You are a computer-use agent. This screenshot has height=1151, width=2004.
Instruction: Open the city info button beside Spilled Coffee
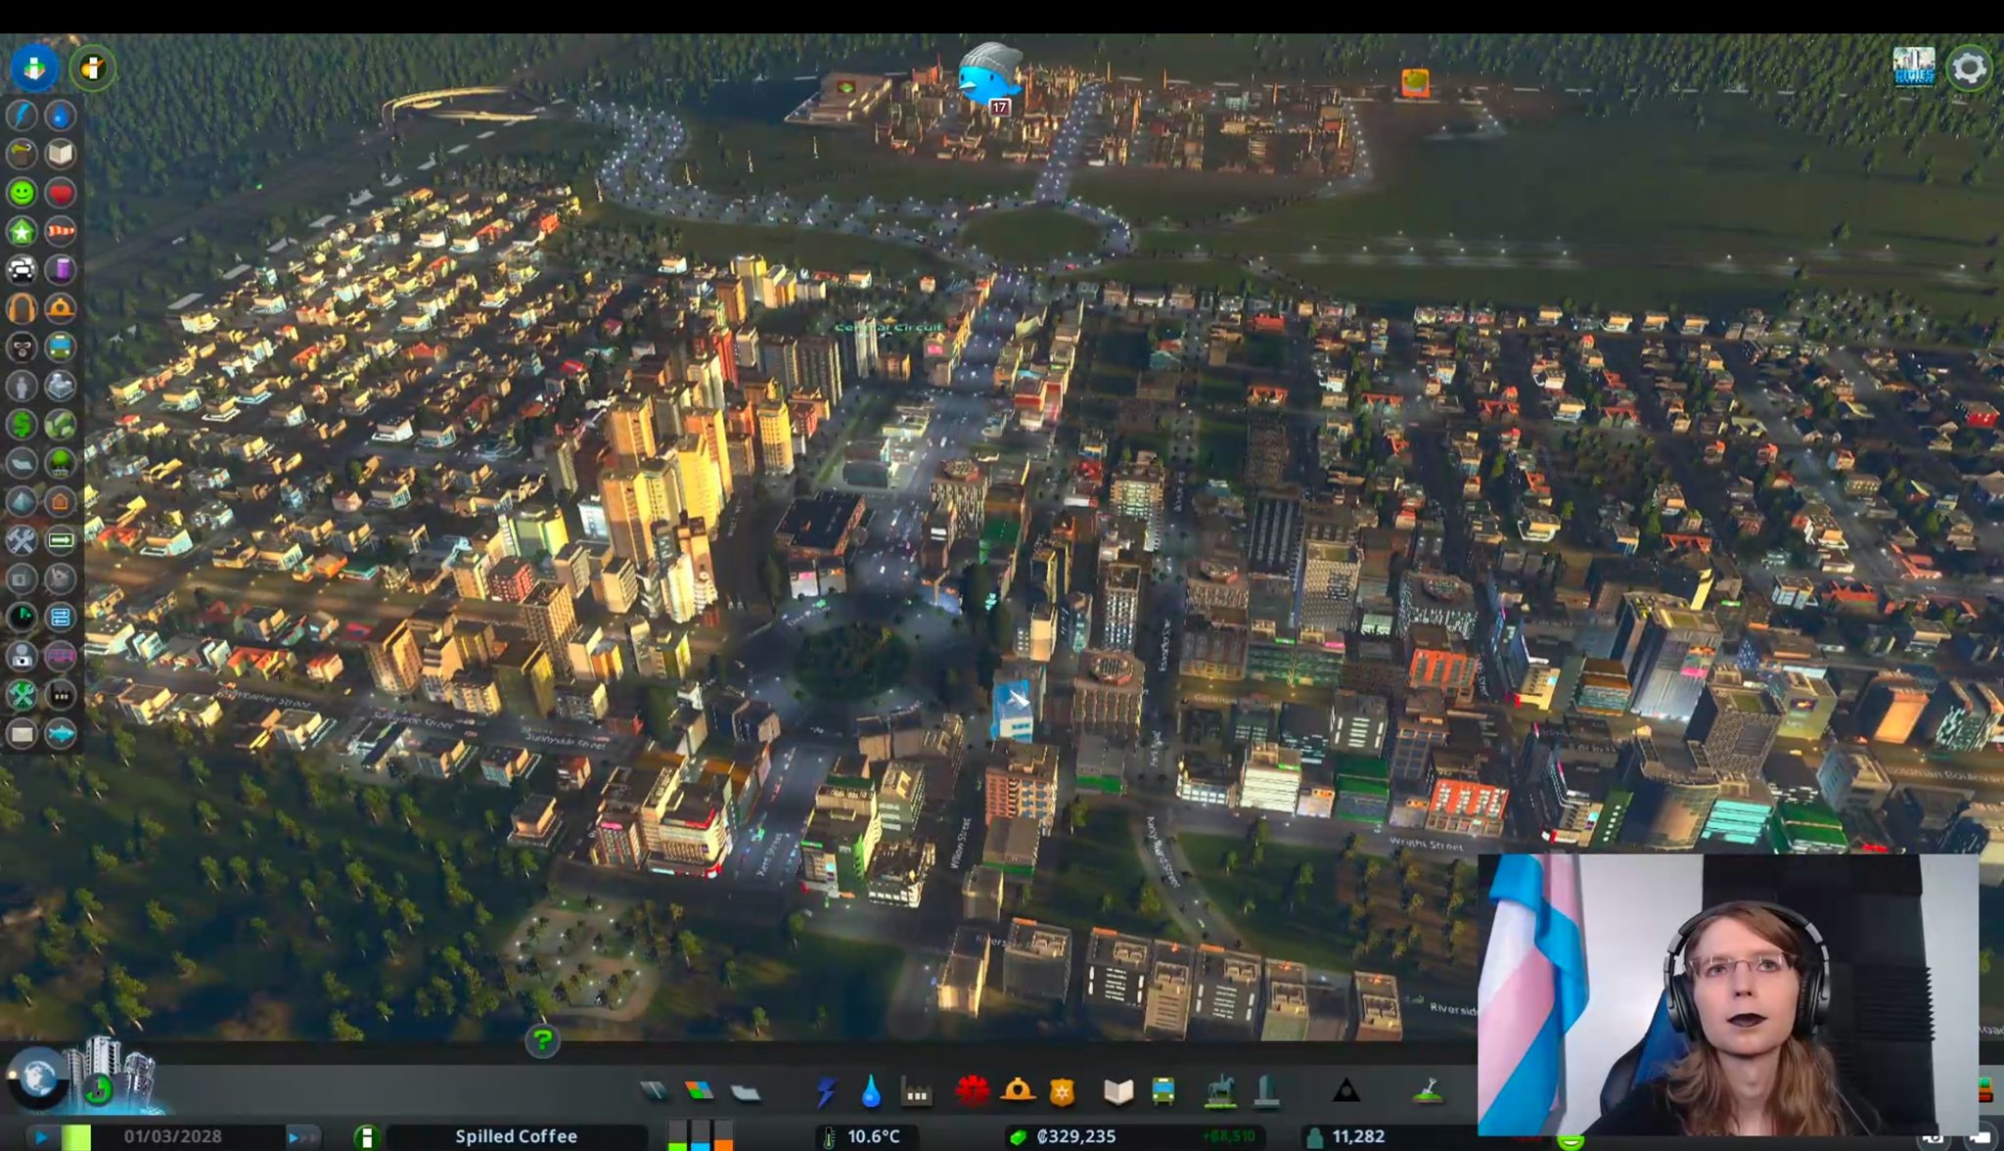click(x=367, y=1137)
